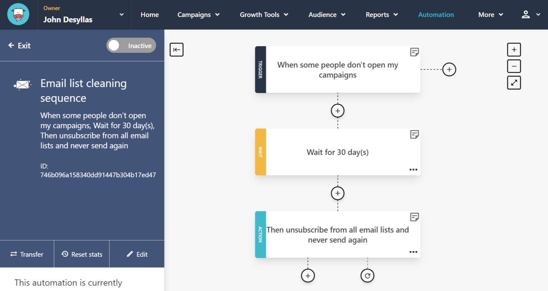Viewport: 548px width, 291px height.
Task: Expand the Campaigns dropdown
Action: click(x=198, y=15)
